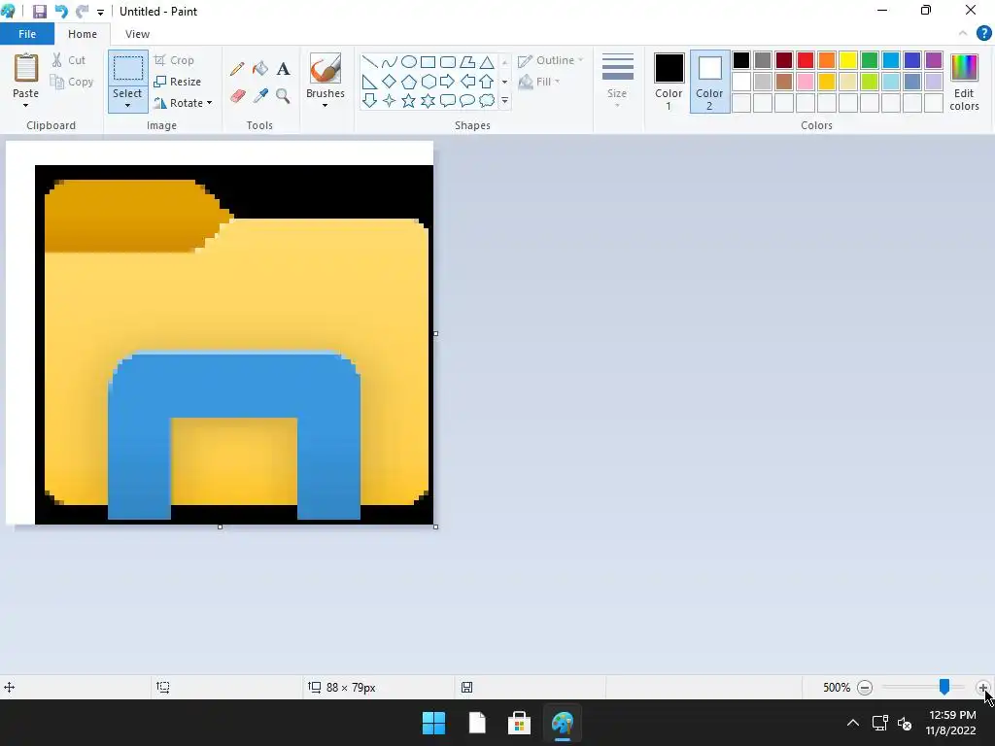
Task: Open Customize Quick Access Toolbar arrow
Action: [x=100, y=12]
